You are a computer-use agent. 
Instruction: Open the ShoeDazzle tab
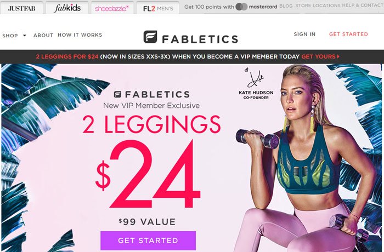click(x=112, y=8)
